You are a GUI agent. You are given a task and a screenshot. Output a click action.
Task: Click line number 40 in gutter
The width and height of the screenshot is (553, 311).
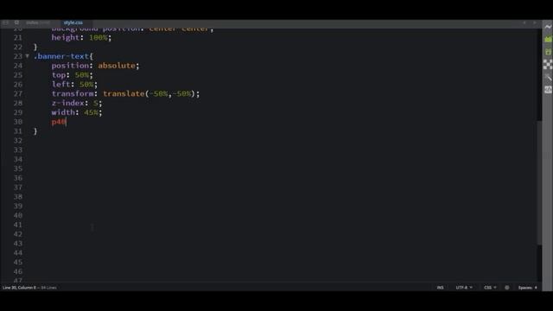(x=17, y=215)
